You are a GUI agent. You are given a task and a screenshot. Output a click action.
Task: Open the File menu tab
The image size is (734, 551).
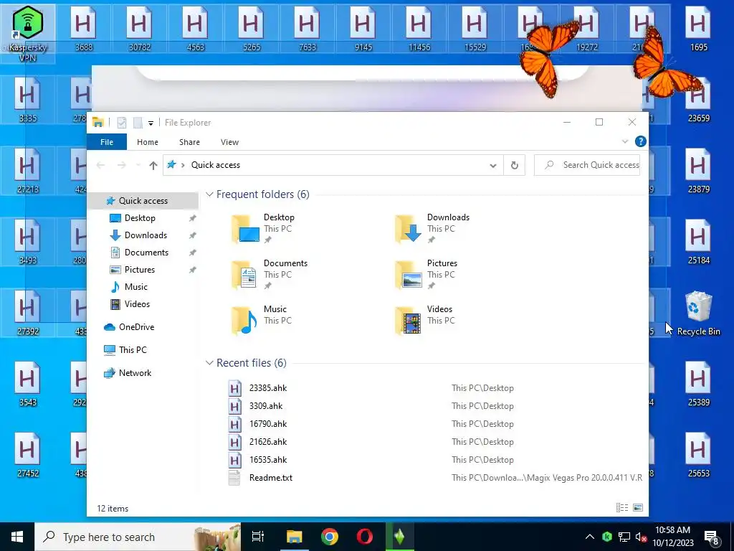coord(107,142)
